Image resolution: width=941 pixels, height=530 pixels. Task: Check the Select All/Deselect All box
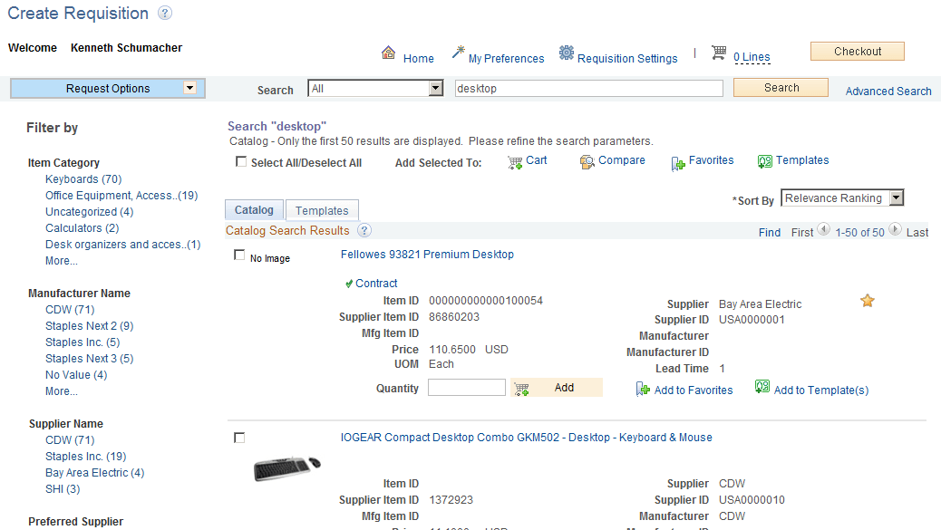click(x=240, y=160)
